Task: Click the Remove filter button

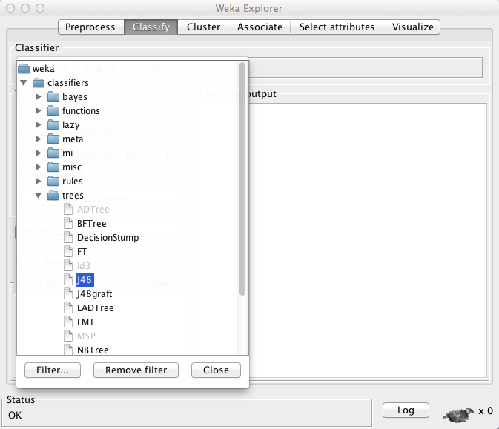Action: click(x=136, y=370)
